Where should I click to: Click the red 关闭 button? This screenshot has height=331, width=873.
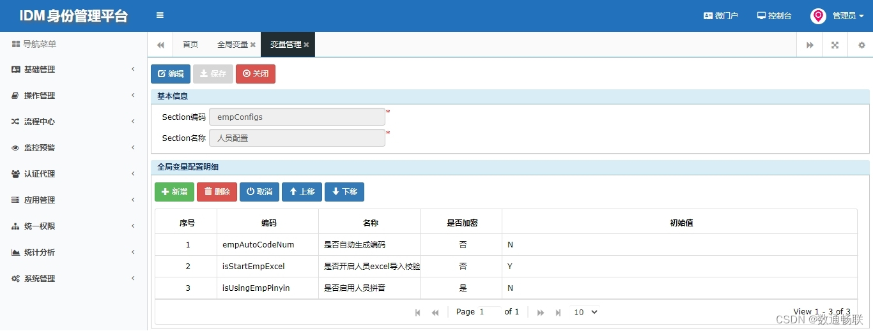(x=256, y=74)
